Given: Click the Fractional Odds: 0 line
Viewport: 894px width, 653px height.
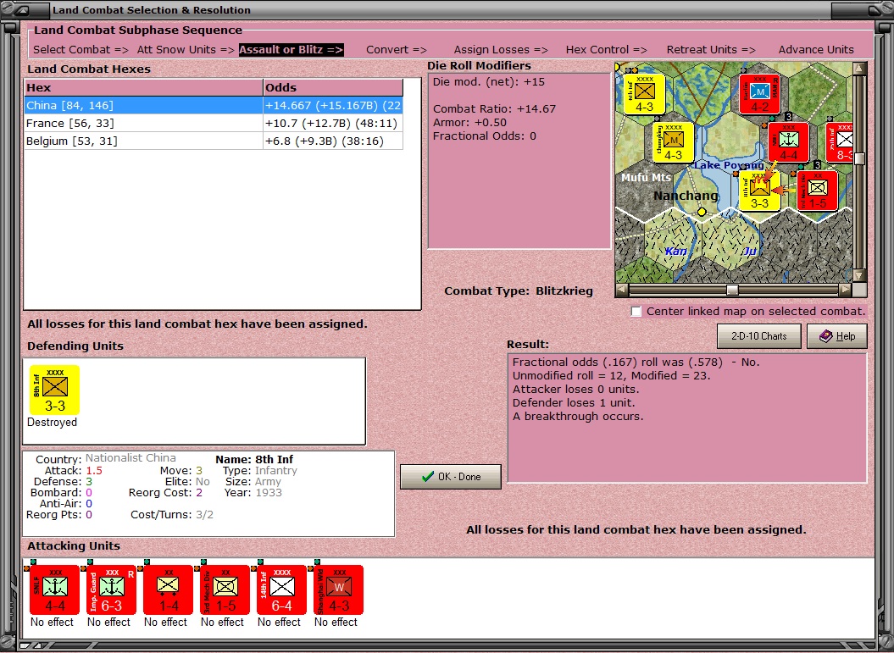Looking at the screenshot, I should 484,136.
